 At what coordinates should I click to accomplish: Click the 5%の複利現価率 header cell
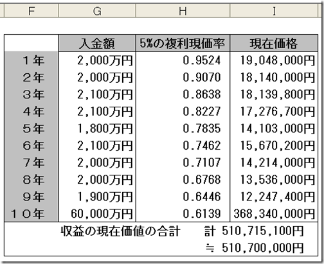point(183,43)
